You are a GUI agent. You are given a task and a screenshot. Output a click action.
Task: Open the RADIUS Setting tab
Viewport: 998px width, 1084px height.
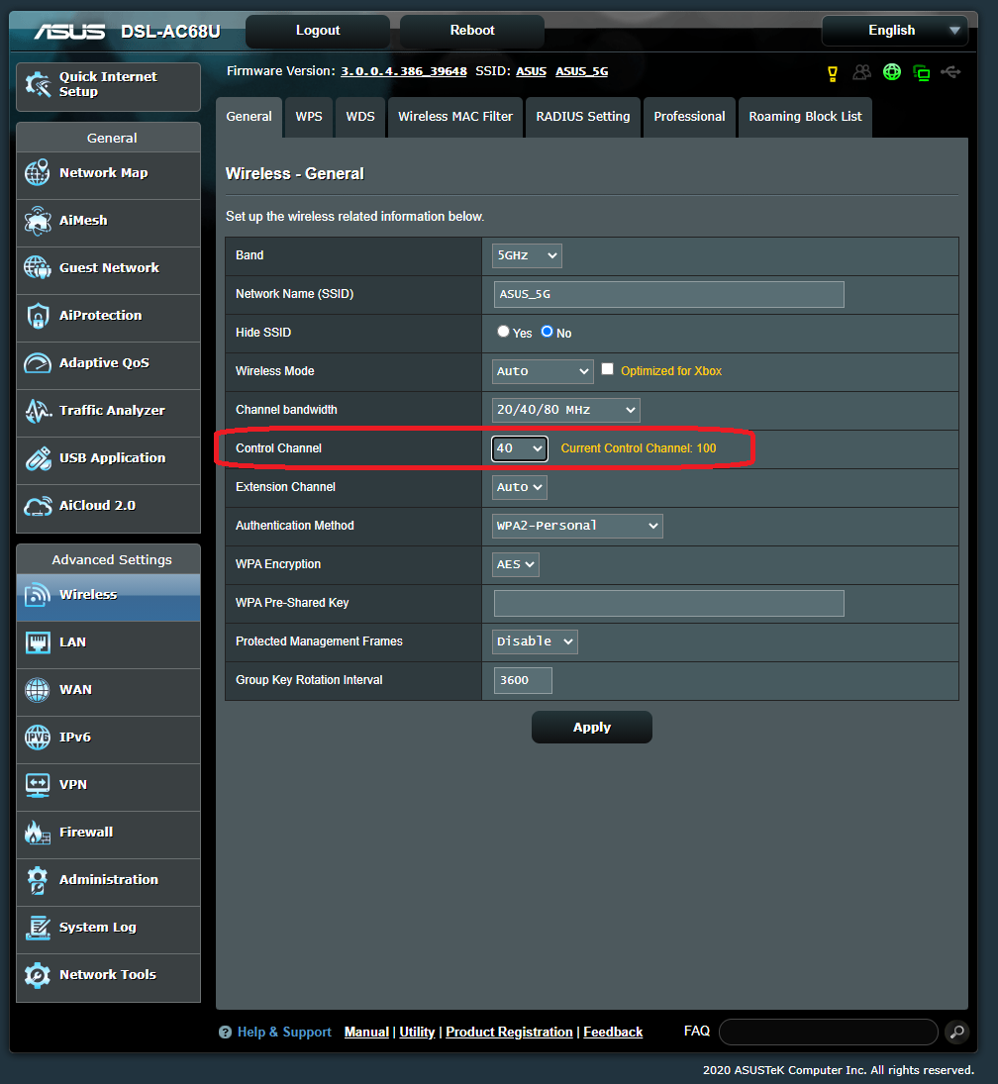[x=583, y=117]
